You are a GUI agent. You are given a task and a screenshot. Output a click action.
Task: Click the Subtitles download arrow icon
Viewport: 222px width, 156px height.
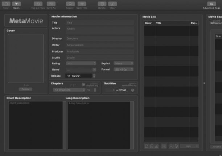tap(133, 90)
